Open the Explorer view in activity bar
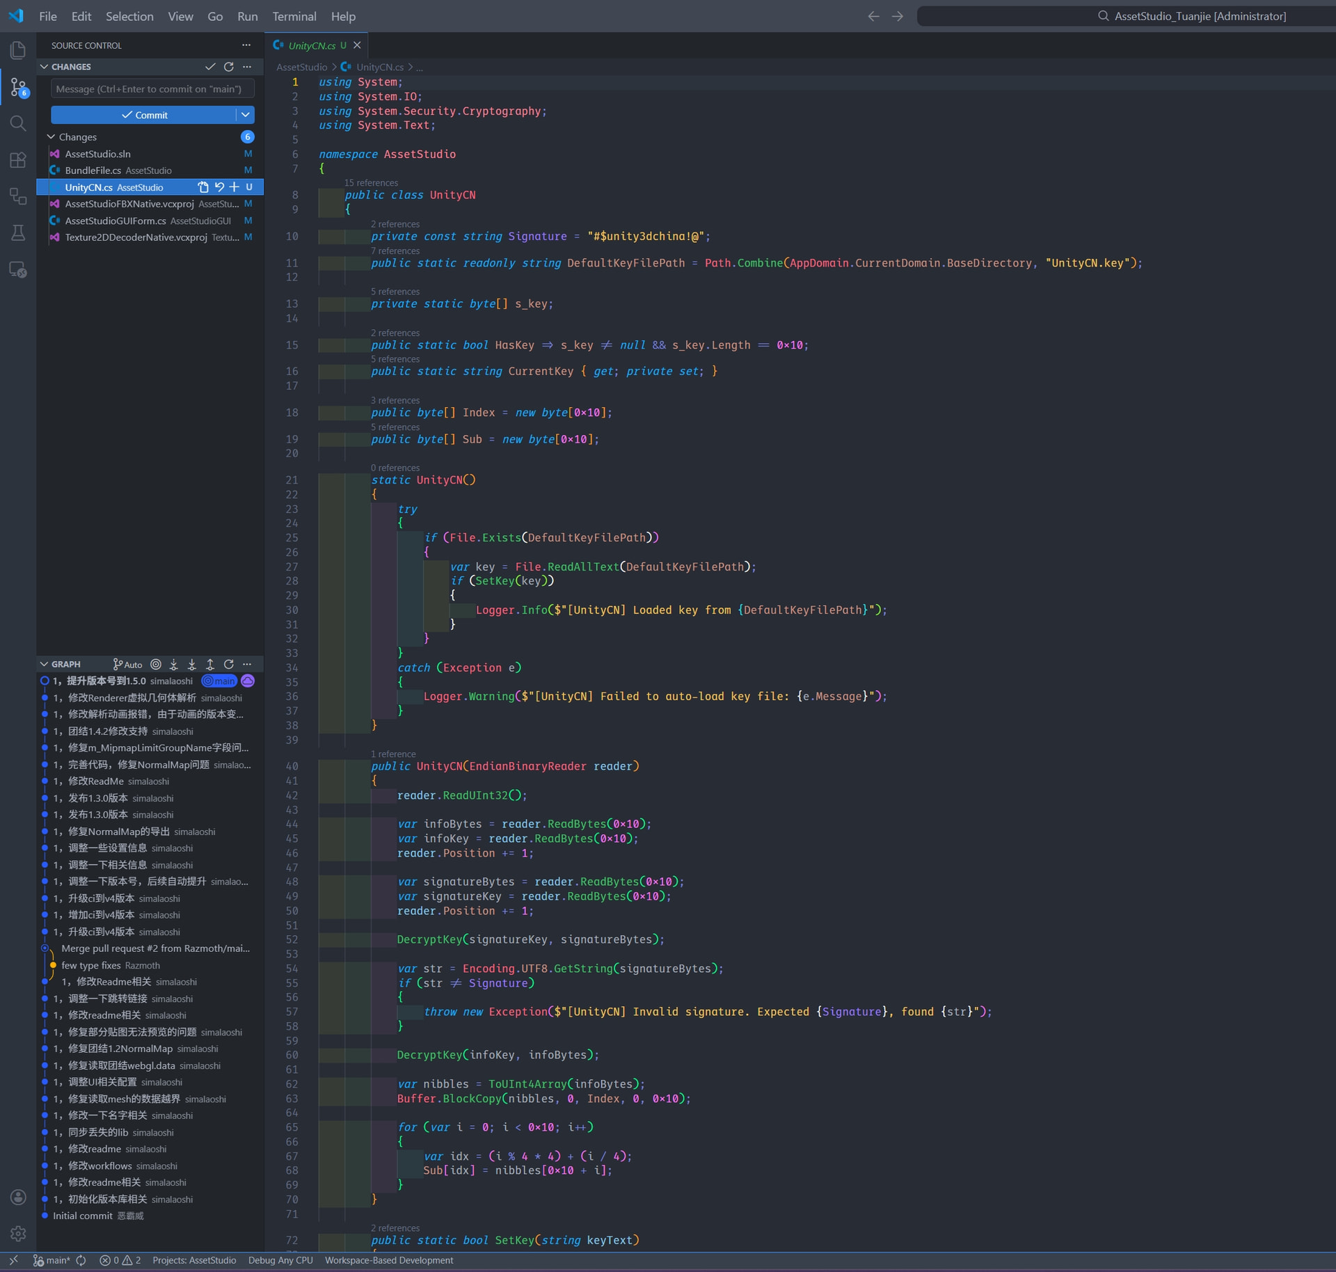 click(18, 50)
